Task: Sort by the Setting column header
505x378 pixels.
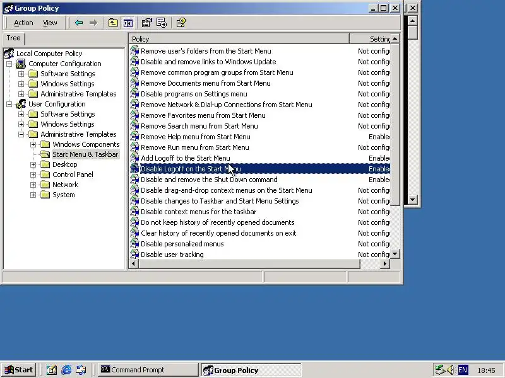Action: 370,39
